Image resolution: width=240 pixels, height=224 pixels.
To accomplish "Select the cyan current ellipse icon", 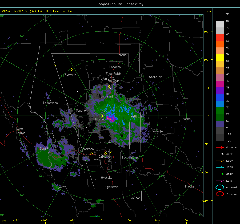I will (x=220, y=187).
